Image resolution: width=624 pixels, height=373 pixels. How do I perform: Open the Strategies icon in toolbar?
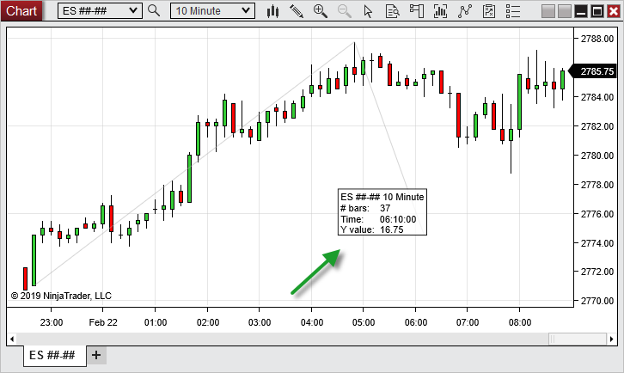tap(465, 11)
